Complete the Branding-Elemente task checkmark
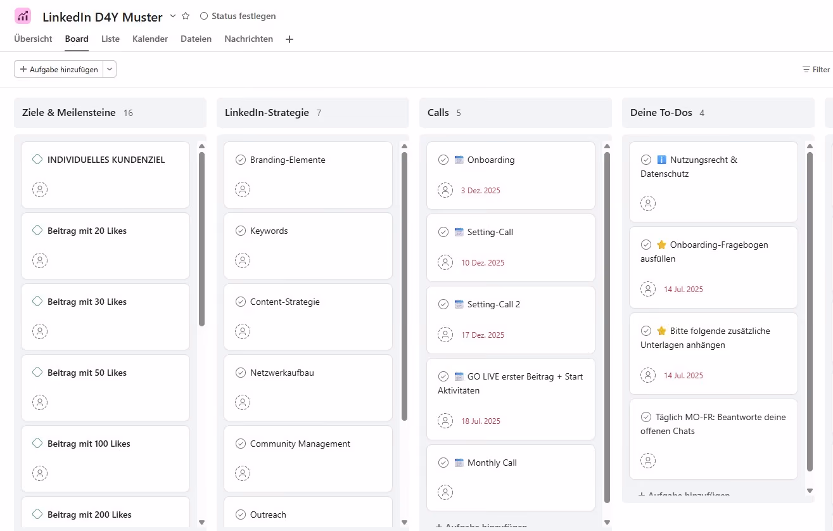833x531 pixels. point(240,160)
